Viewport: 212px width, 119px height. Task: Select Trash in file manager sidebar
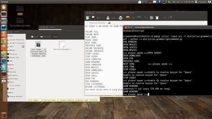12,89
